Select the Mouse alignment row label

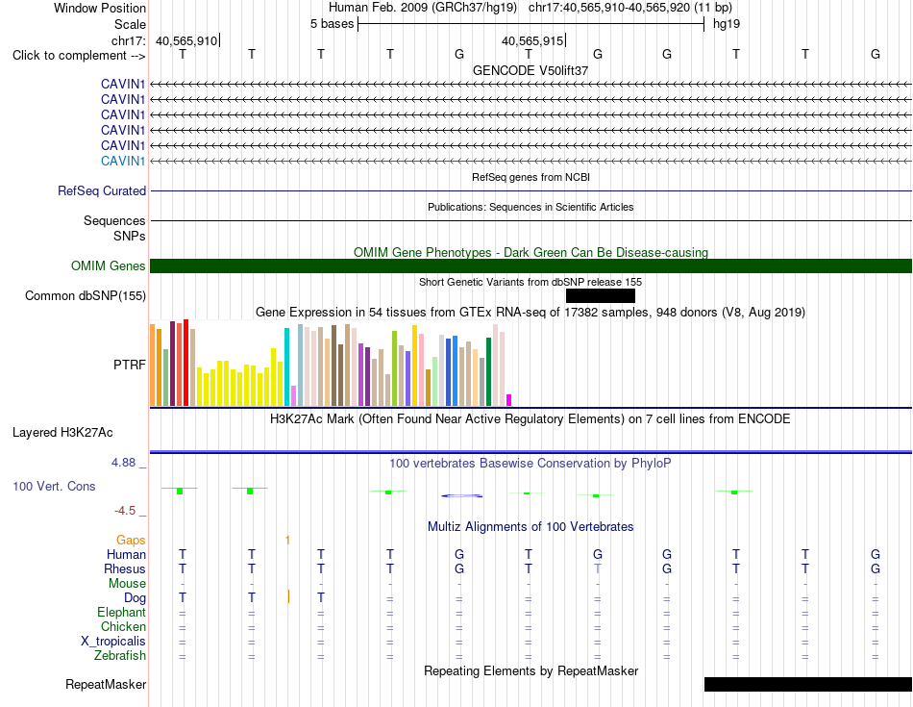pos(127,584)
